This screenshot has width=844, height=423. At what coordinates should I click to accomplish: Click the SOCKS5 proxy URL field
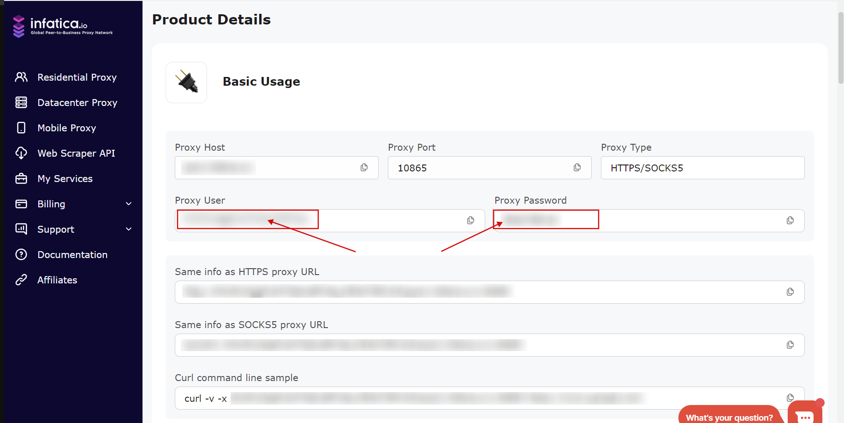pyautogui.click(x=490, y=345)
